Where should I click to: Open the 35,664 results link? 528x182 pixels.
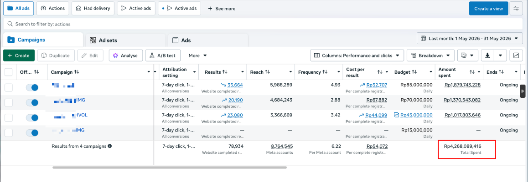point(235,85)
